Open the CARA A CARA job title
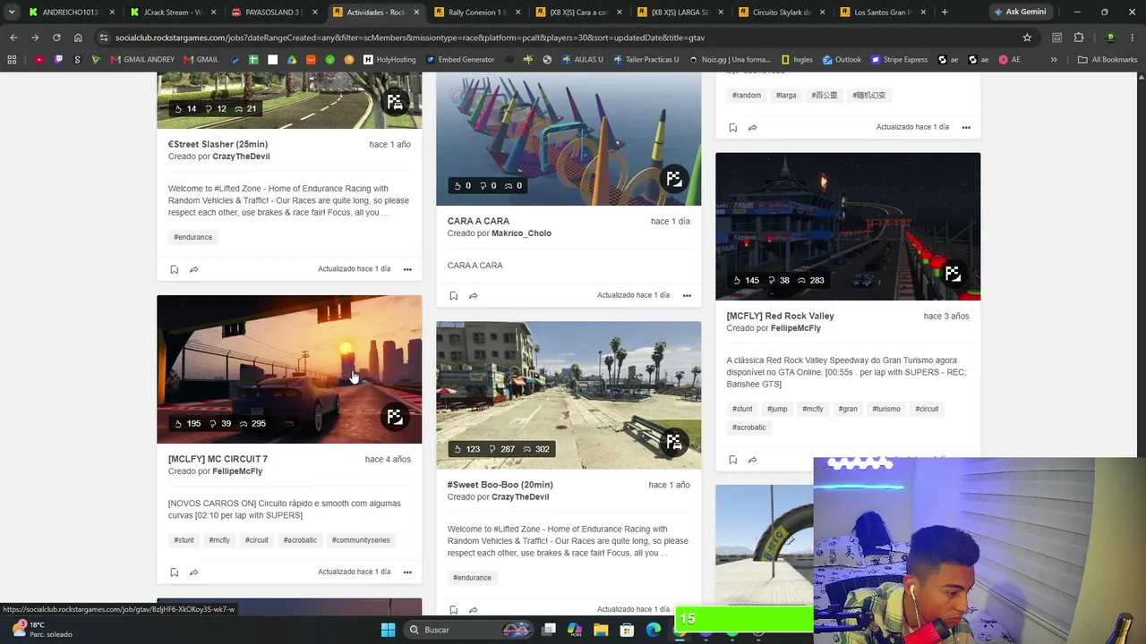The image size is (1146, 644). tap(478, 221)
